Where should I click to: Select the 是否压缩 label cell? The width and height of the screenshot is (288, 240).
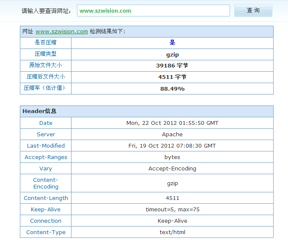pyautogui.click(x=46, y=43)
